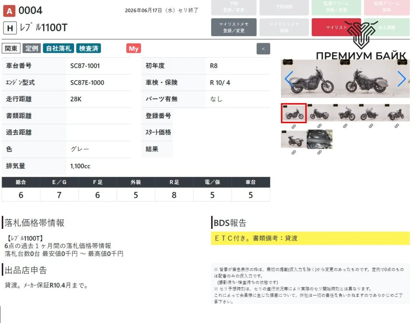This screenshot has height=323, width=413.
Task: Click the R足 score value 8
Action: tap(174, 195)
